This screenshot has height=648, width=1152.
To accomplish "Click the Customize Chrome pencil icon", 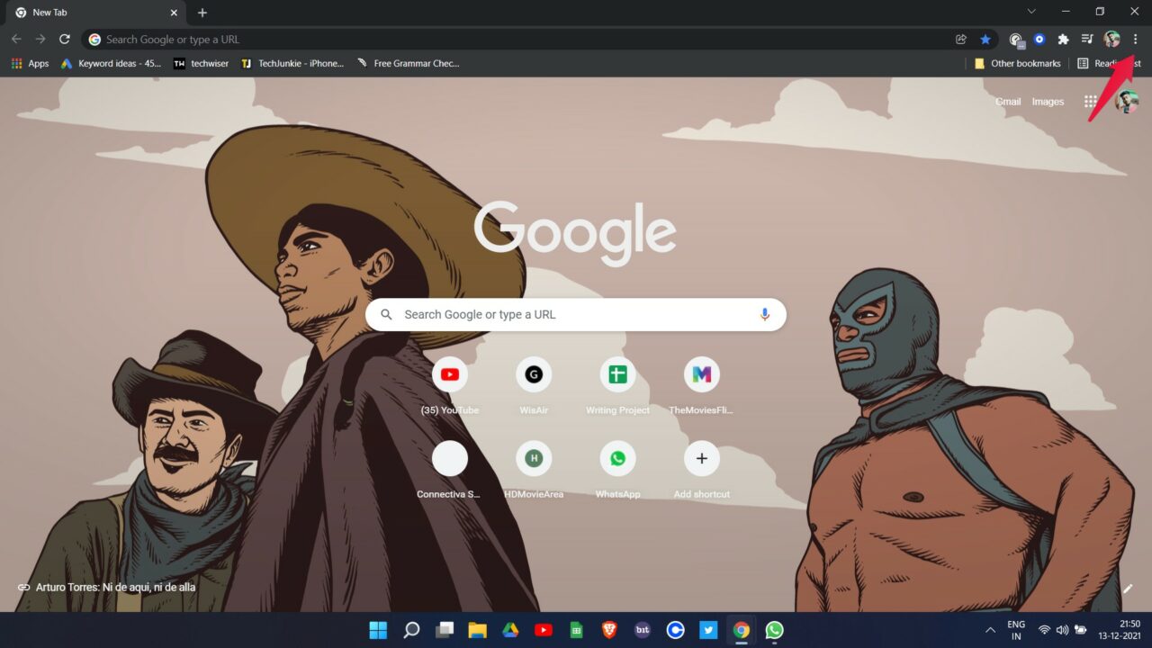I will click(x=1128, y=589).
